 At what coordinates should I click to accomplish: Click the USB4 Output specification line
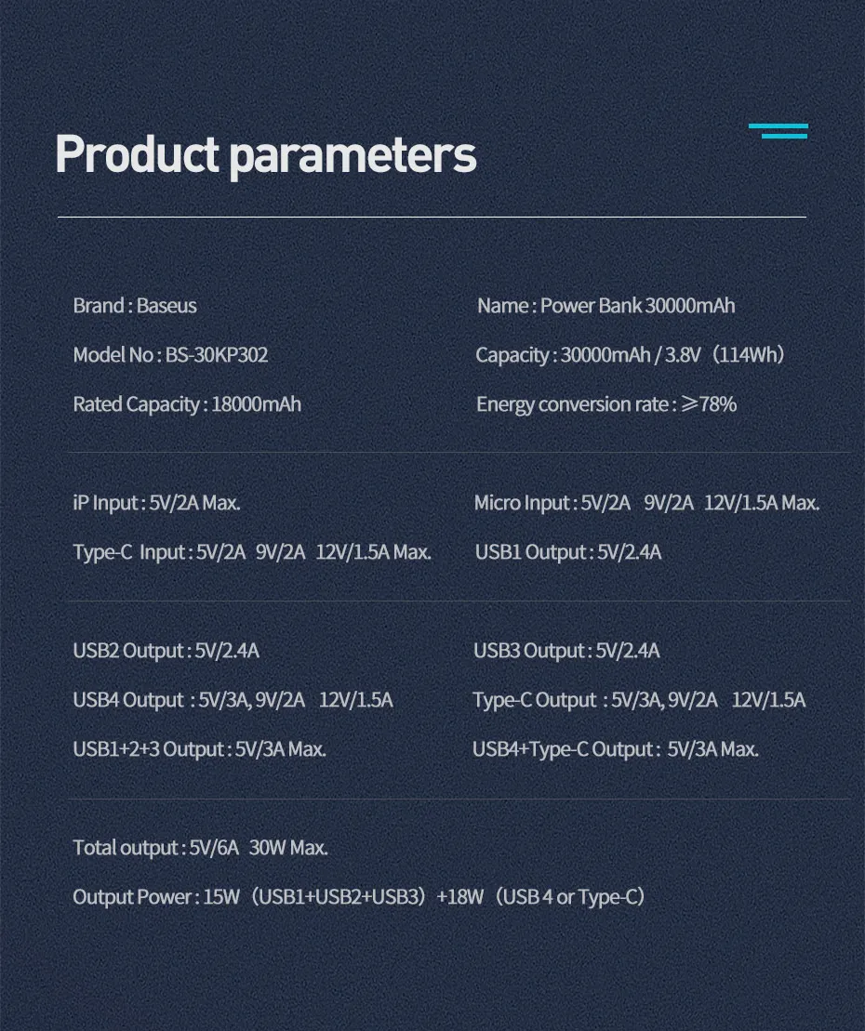[233, 700]
